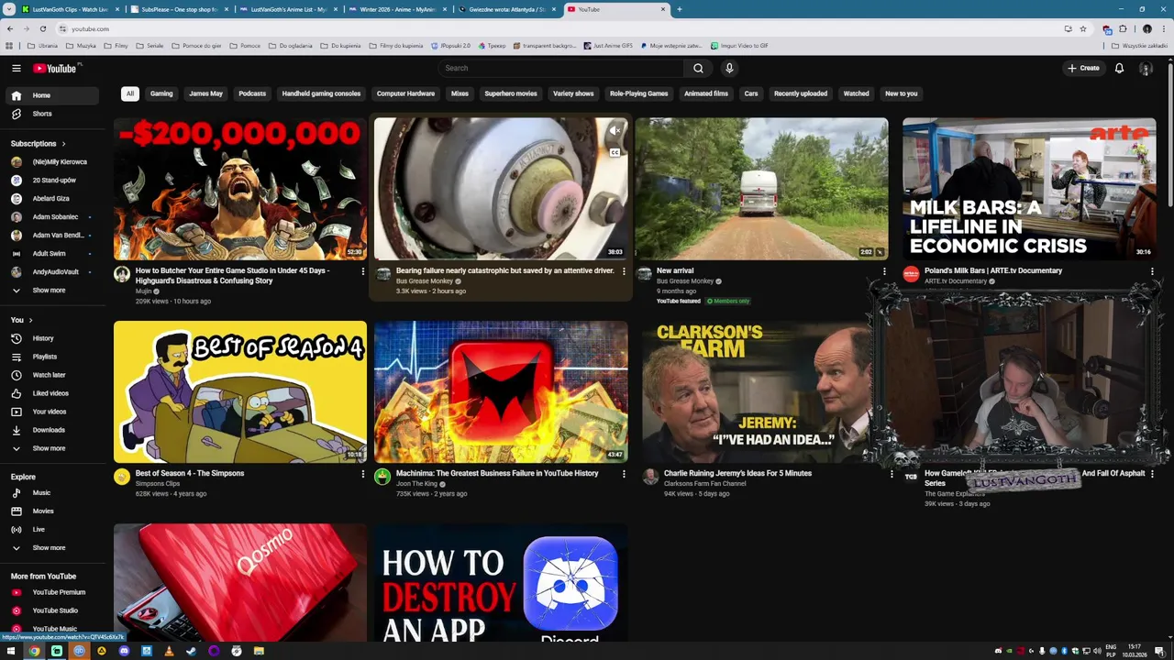The image size is (1174, 660).
Task: Play the Best of Season 4 Simpsons thumbnail
Action: click(240, 391)
